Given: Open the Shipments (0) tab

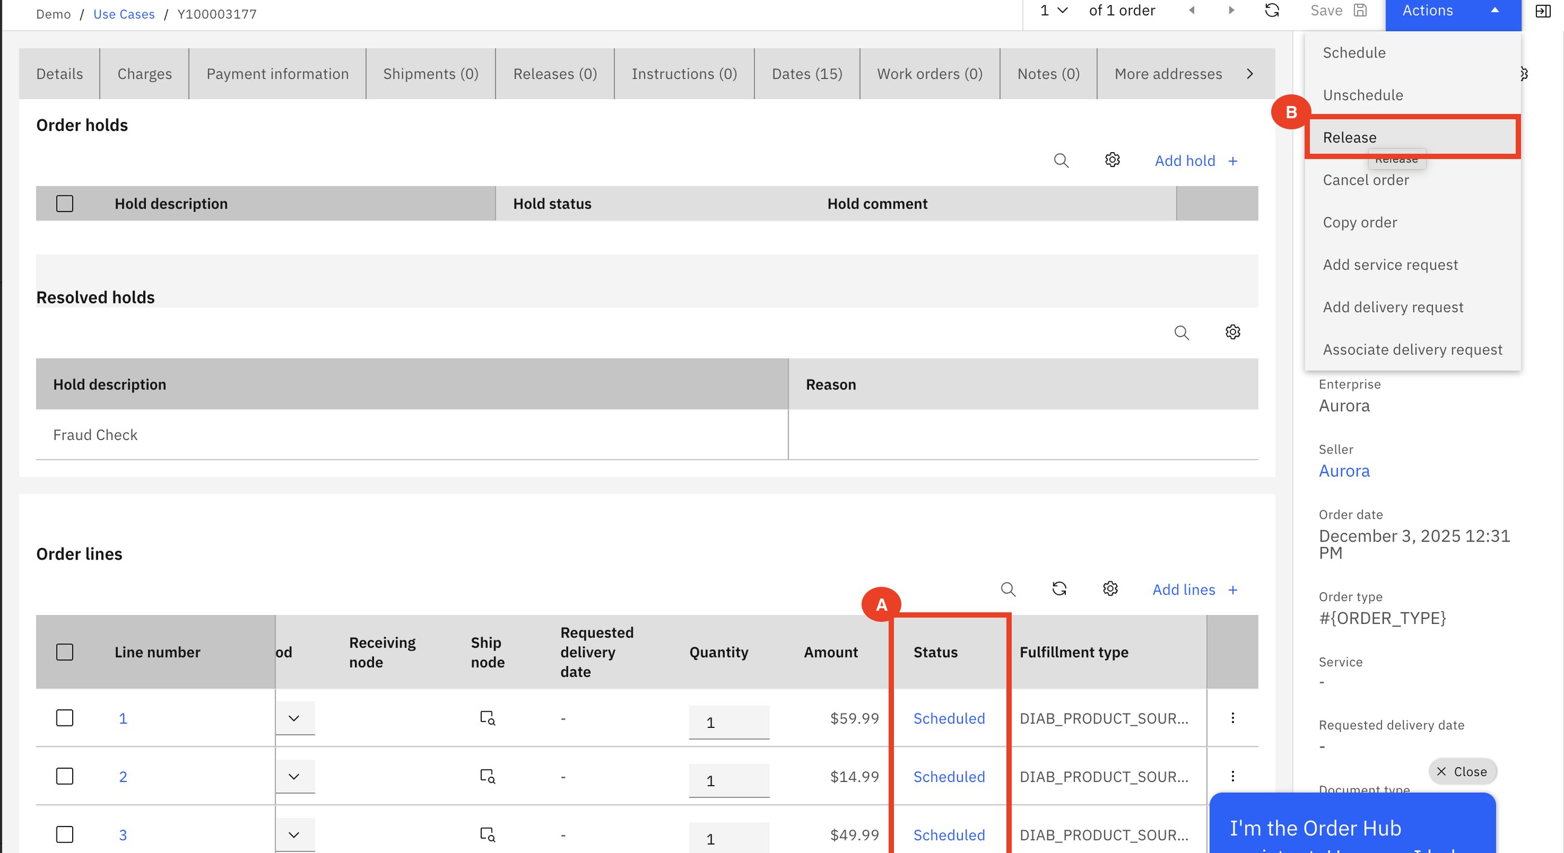Looking at the screenshot, I should (x=431, y=73).
